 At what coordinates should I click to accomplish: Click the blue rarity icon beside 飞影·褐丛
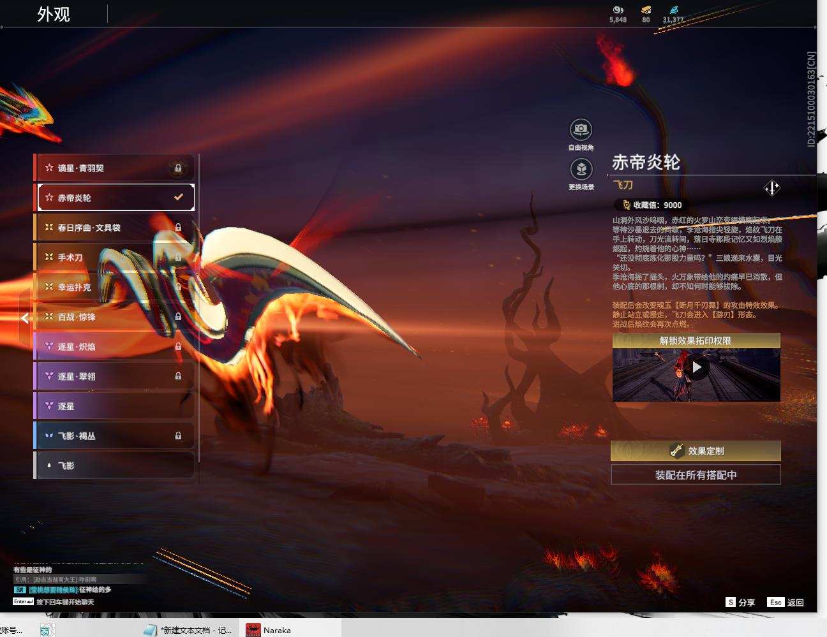coord(49,436)
